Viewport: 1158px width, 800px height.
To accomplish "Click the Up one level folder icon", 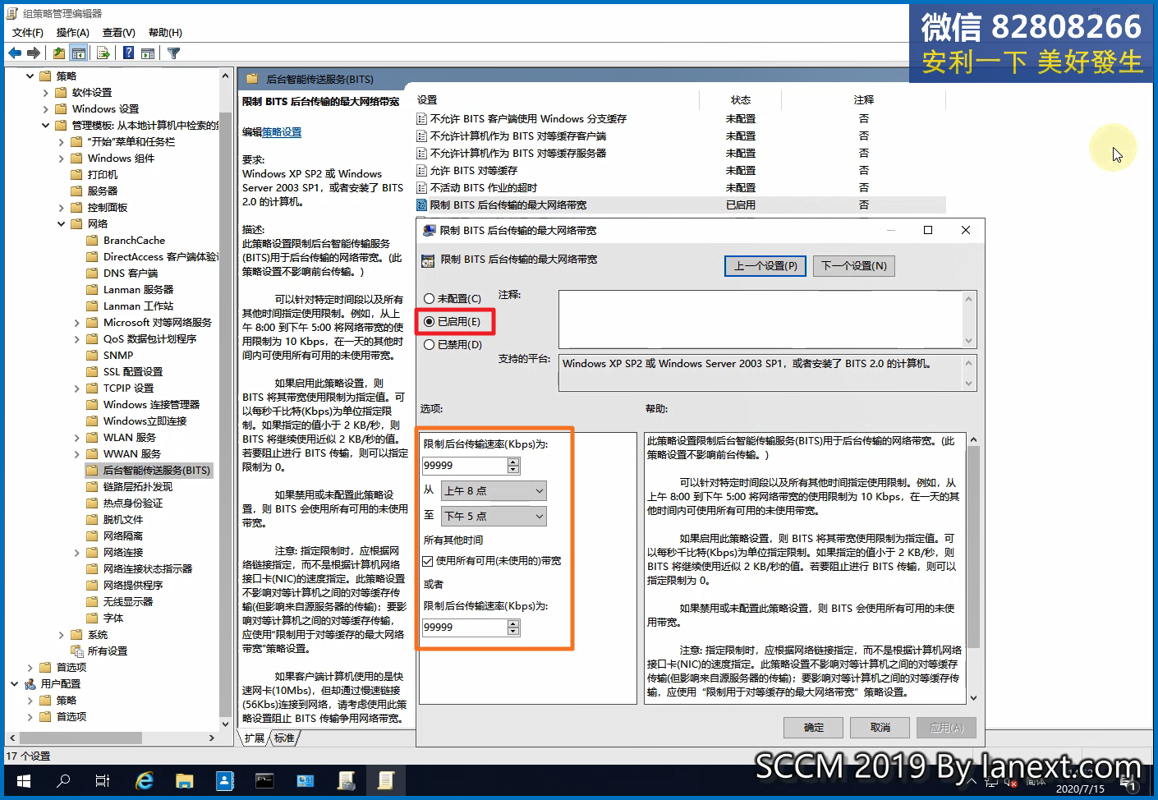I will click(x=59, y=53).
